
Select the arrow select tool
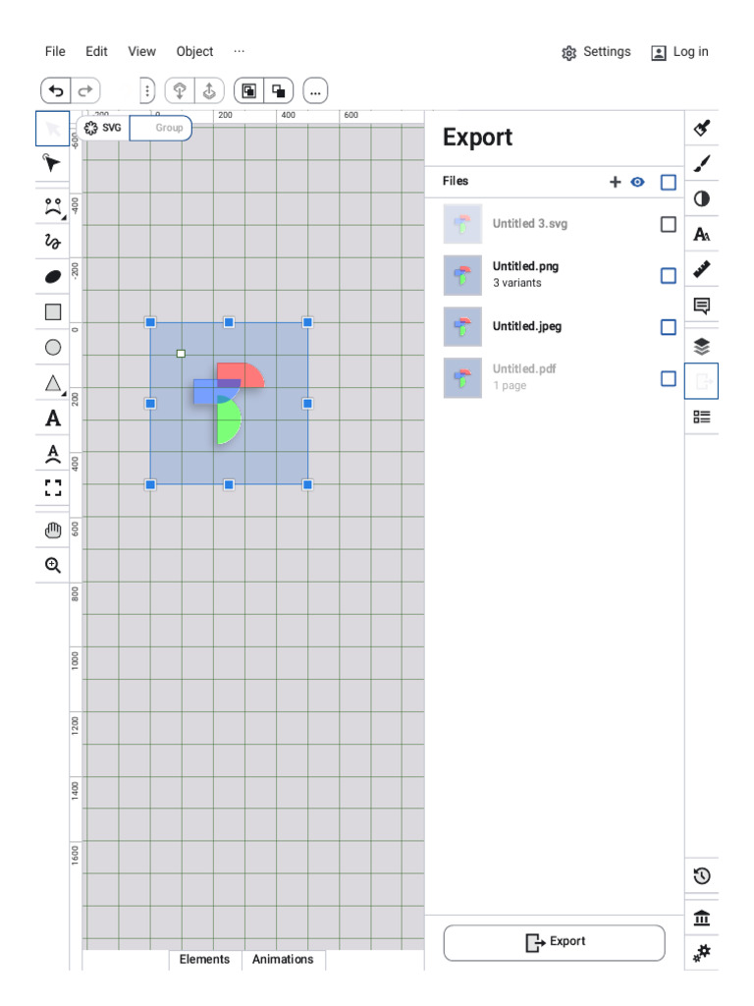53,129
